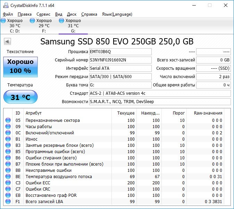Select the Переназначенные сектора attribute text

pyautogui.click(x=53, y=120)
